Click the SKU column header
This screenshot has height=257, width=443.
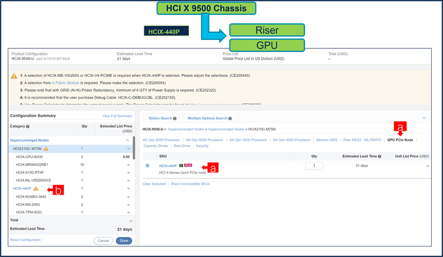click(163, 156)
